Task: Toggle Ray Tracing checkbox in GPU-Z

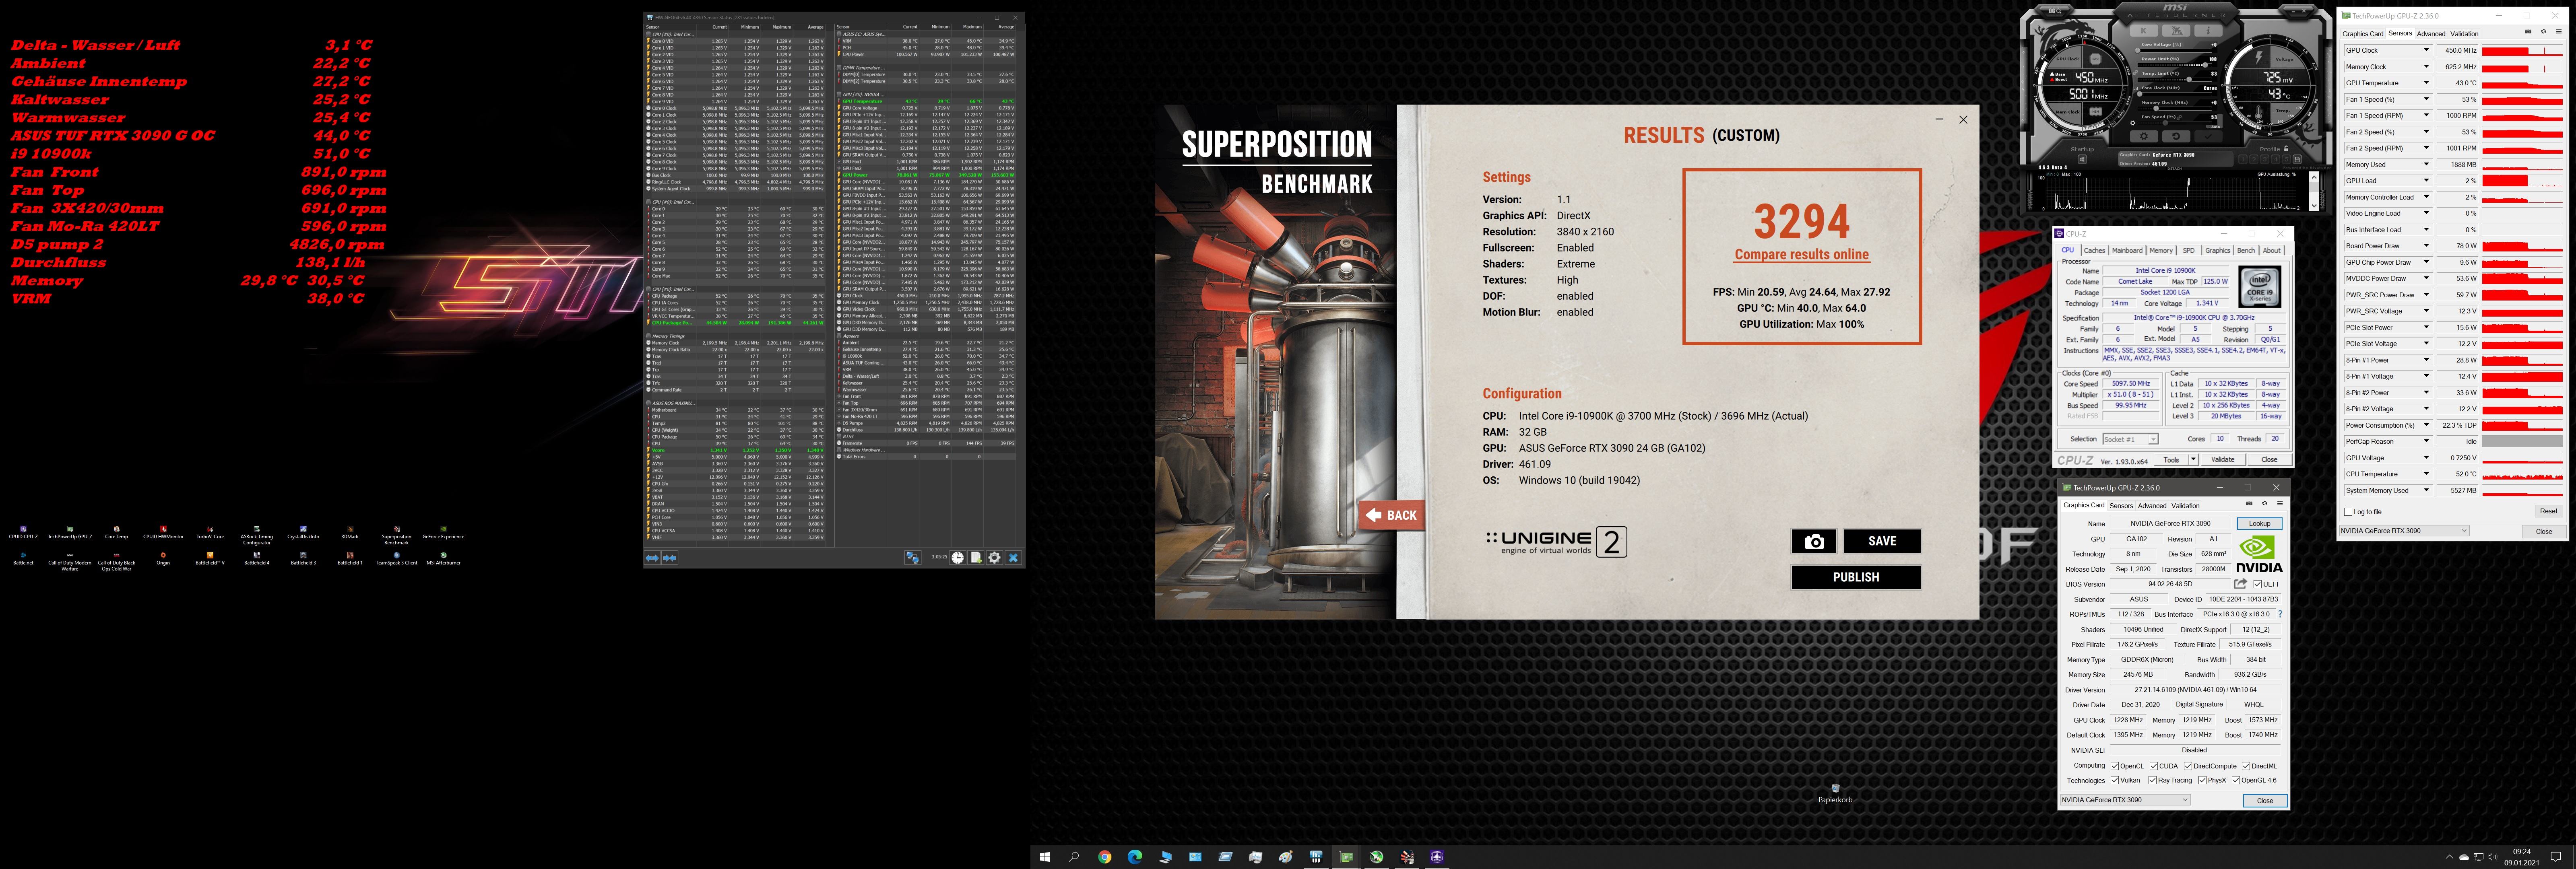Action: click(2153, 780)
